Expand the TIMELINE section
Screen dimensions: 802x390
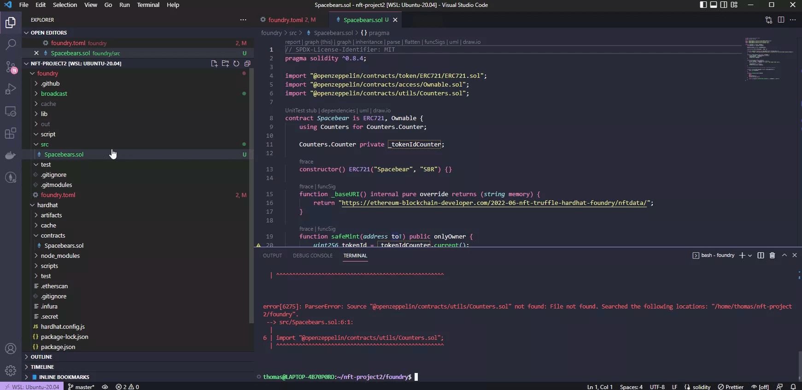42,367
